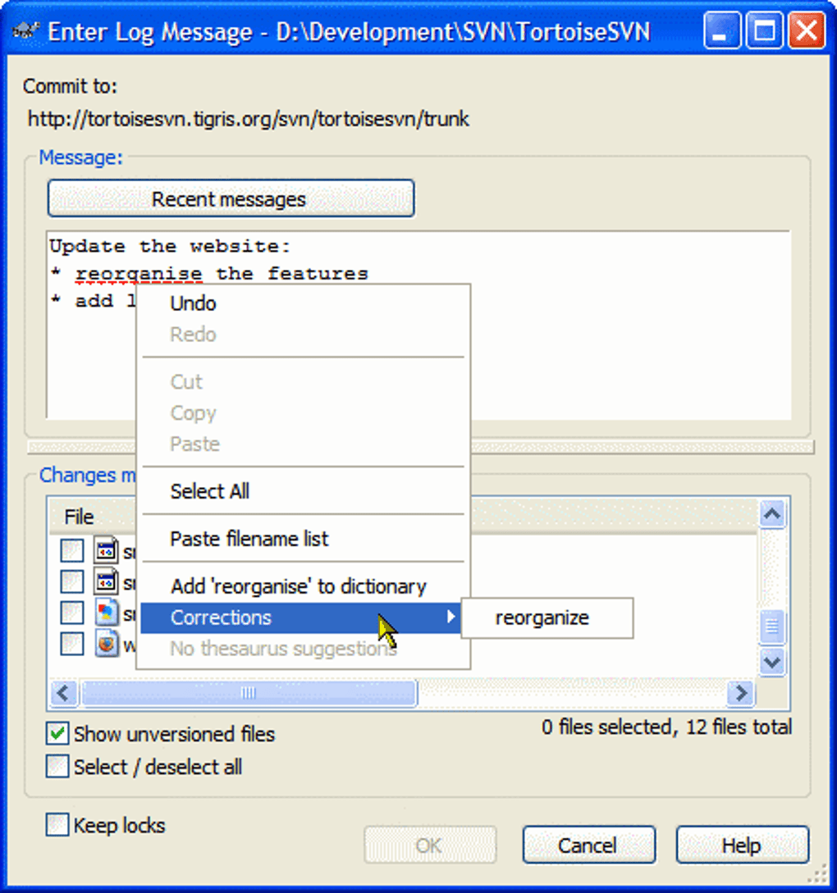Select the greyed-out Redo option
Viewport: 837px width, 893px height.
pyautogui.click(x=193, y=334)
